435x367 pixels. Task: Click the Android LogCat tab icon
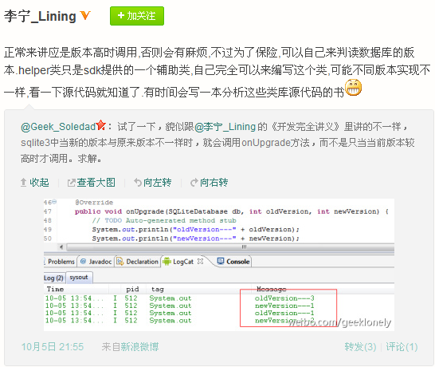[167, 262]
